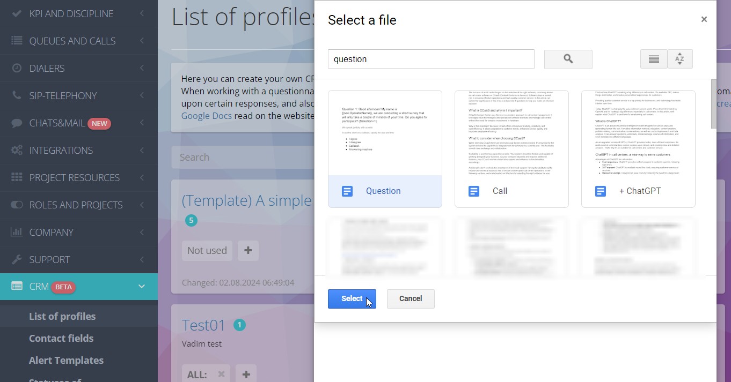Switch to list view layout

(x=654, y=59)
